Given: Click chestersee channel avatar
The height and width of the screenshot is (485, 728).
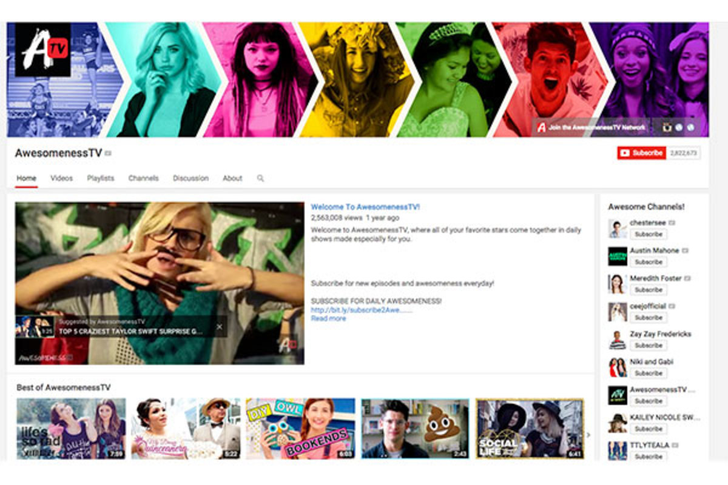Looking at the screenshot, I should point(617,229).
